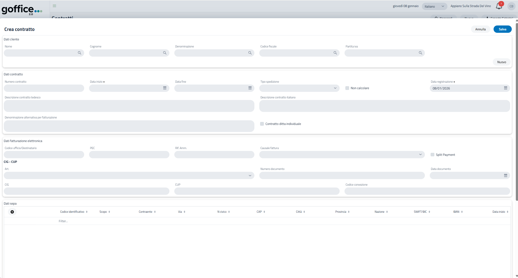
Task: Enable the Split Payment checkbox
Action: click(x=432, y=155)
